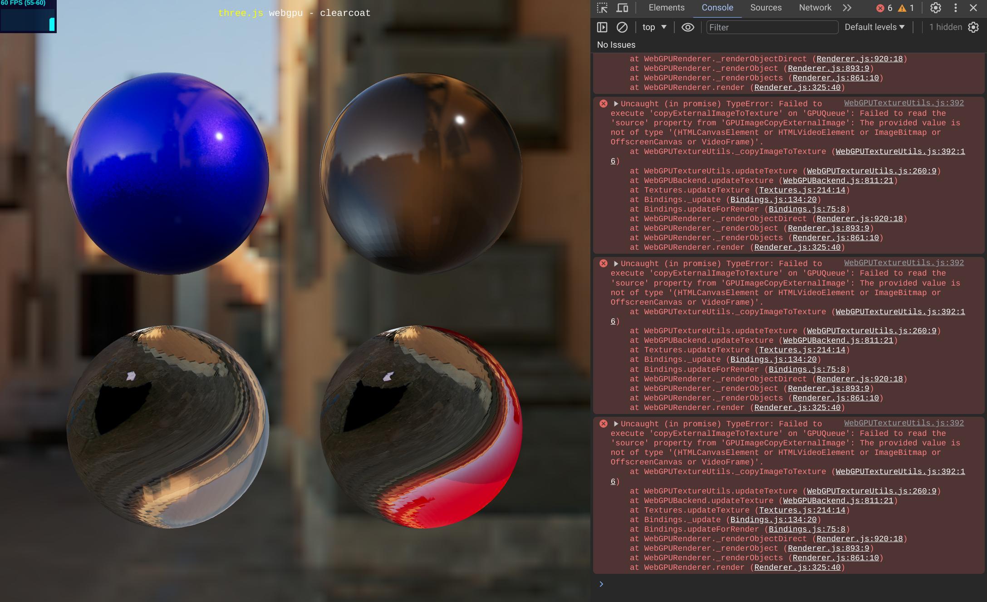The width and height of the screenshot is (987, 602).
Task: Switch to the Elements tab
Action: [x=666, y=8]
